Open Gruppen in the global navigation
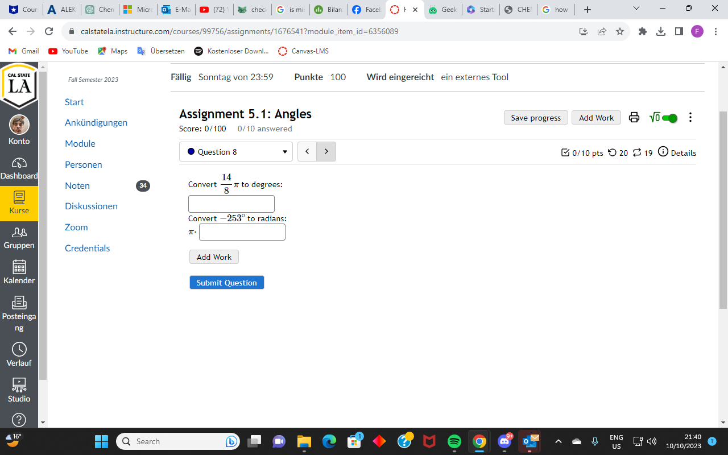The height and width of the screenshot is (455, 728). click(x=19, y=238)
